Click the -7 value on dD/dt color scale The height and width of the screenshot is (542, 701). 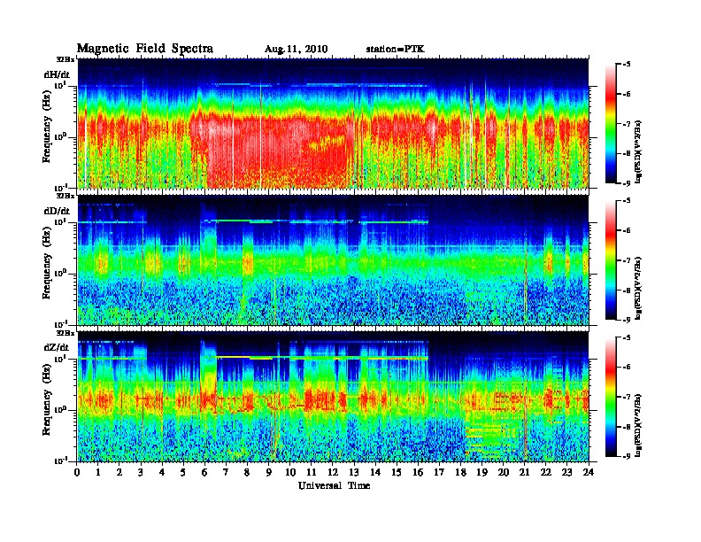pyautogui.click(x=626, y=260)
